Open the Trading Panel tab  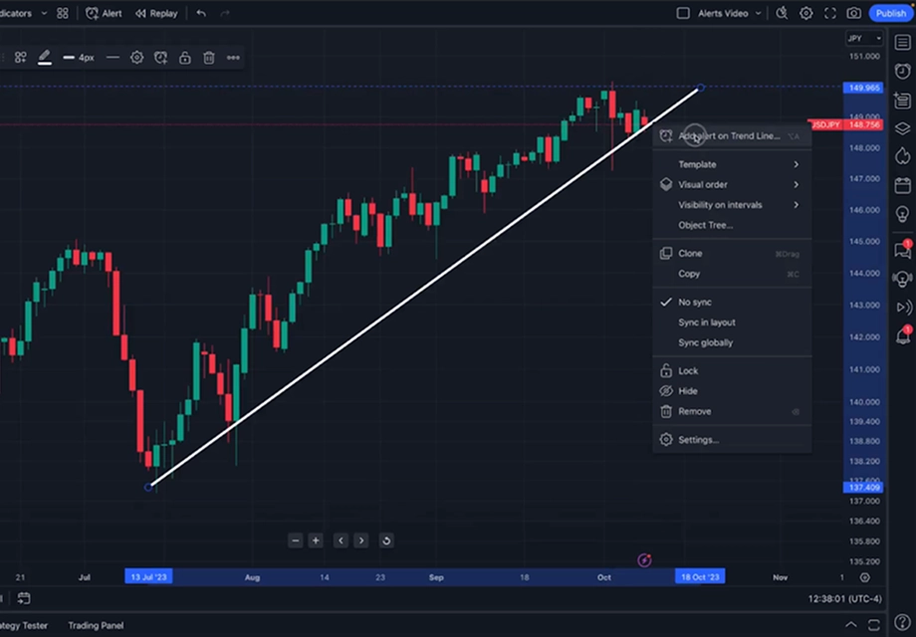[x=96, y=625]
